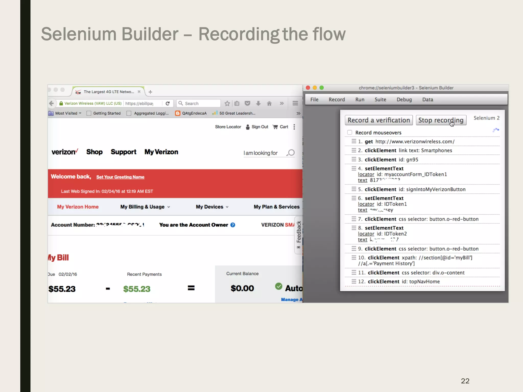This screenshot has height=392, width=523.
Task: Click the browser back arrow button
Action: 51,103
